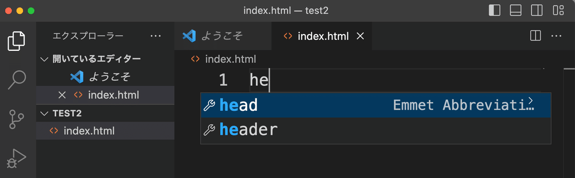Collapse the TEST2 folder section

coord(45,113)
